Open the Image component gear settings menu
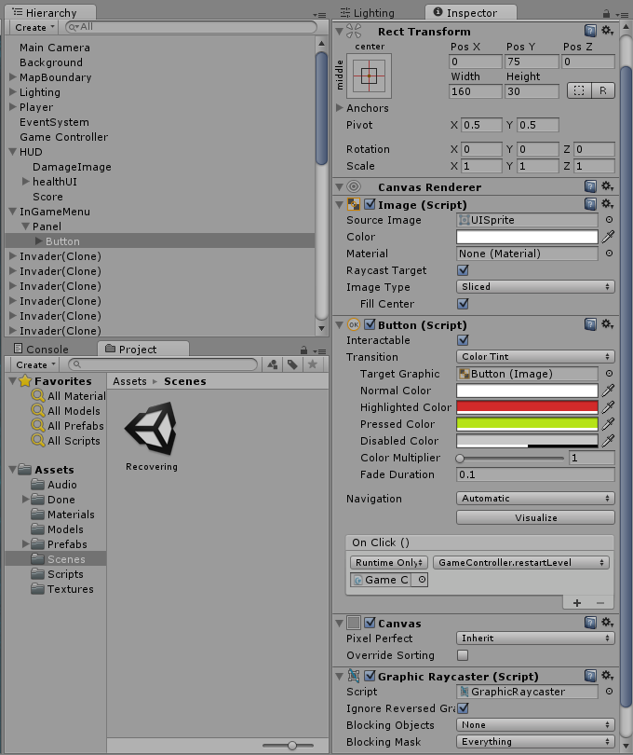633x755 pixels. click(x=607, y=204)
